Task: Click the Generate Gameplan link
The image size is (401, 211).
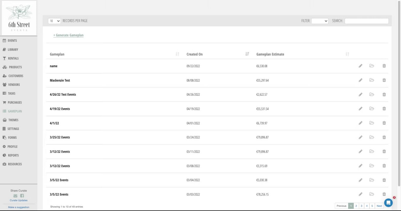Action: [x=68, y=35]
